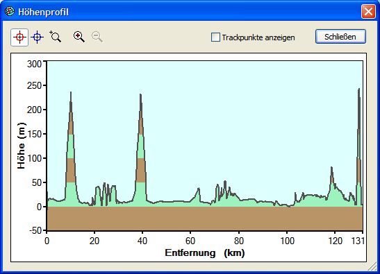380x274 pixels.
Task: Enable the Trackpunkte anzeigen checkbox
Action: click(215, 37)
